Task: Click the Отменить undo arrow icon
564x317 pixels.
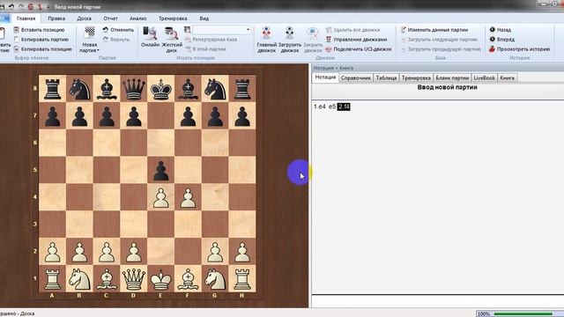Action: click(106, 30)
